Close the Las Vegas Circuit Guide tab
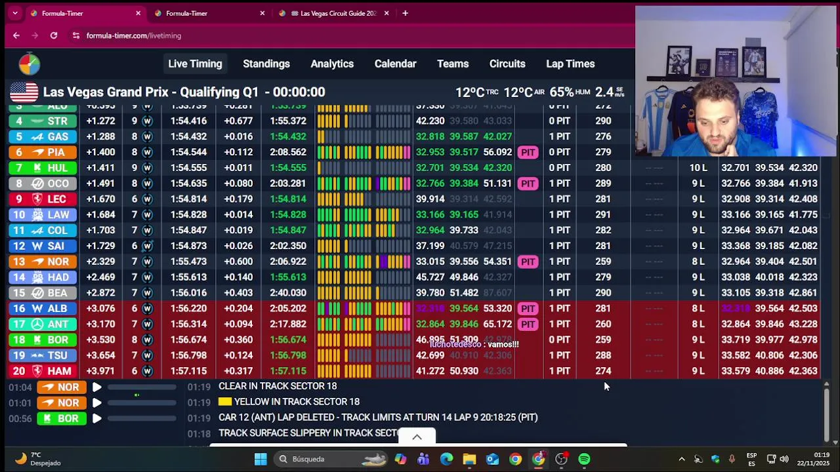This screenshot has width=840, height=472. pos(387,13)
